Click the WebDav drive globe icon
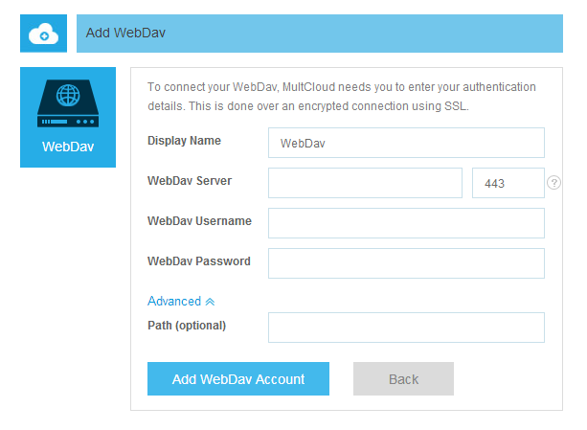This screenshot has height=430, width=587. (x=68, y=104)
